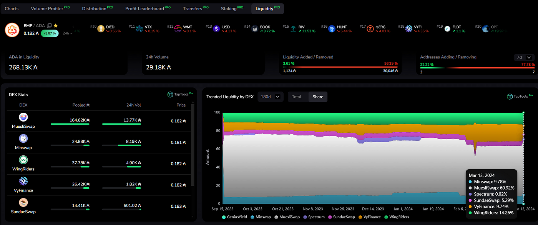Click TapTools logo in liquidity chart panel
The image size is (538, 225).
(x=520, y=97)
